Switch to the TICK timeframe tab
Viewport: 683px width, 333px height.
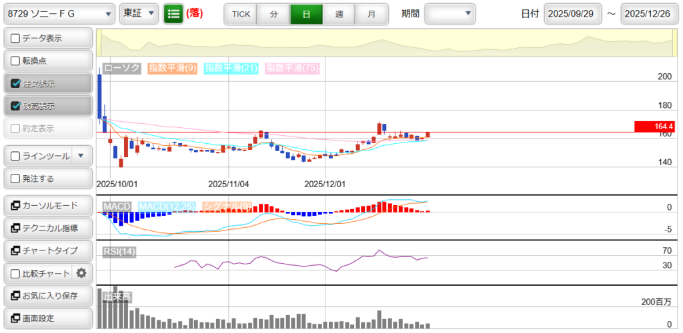pyautogui.click(x=240, y=14)
